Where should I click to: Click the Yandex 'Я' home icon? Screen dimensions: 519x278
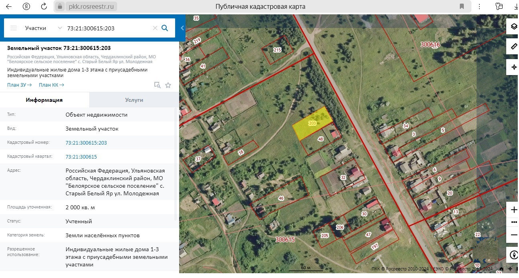pos(26,6)
